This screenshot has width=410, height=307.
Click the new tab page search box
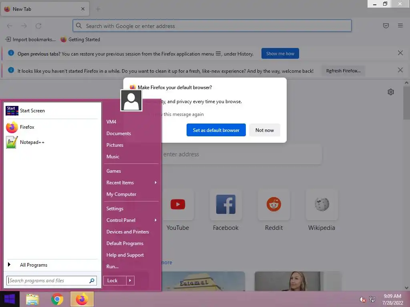point(241,154)
